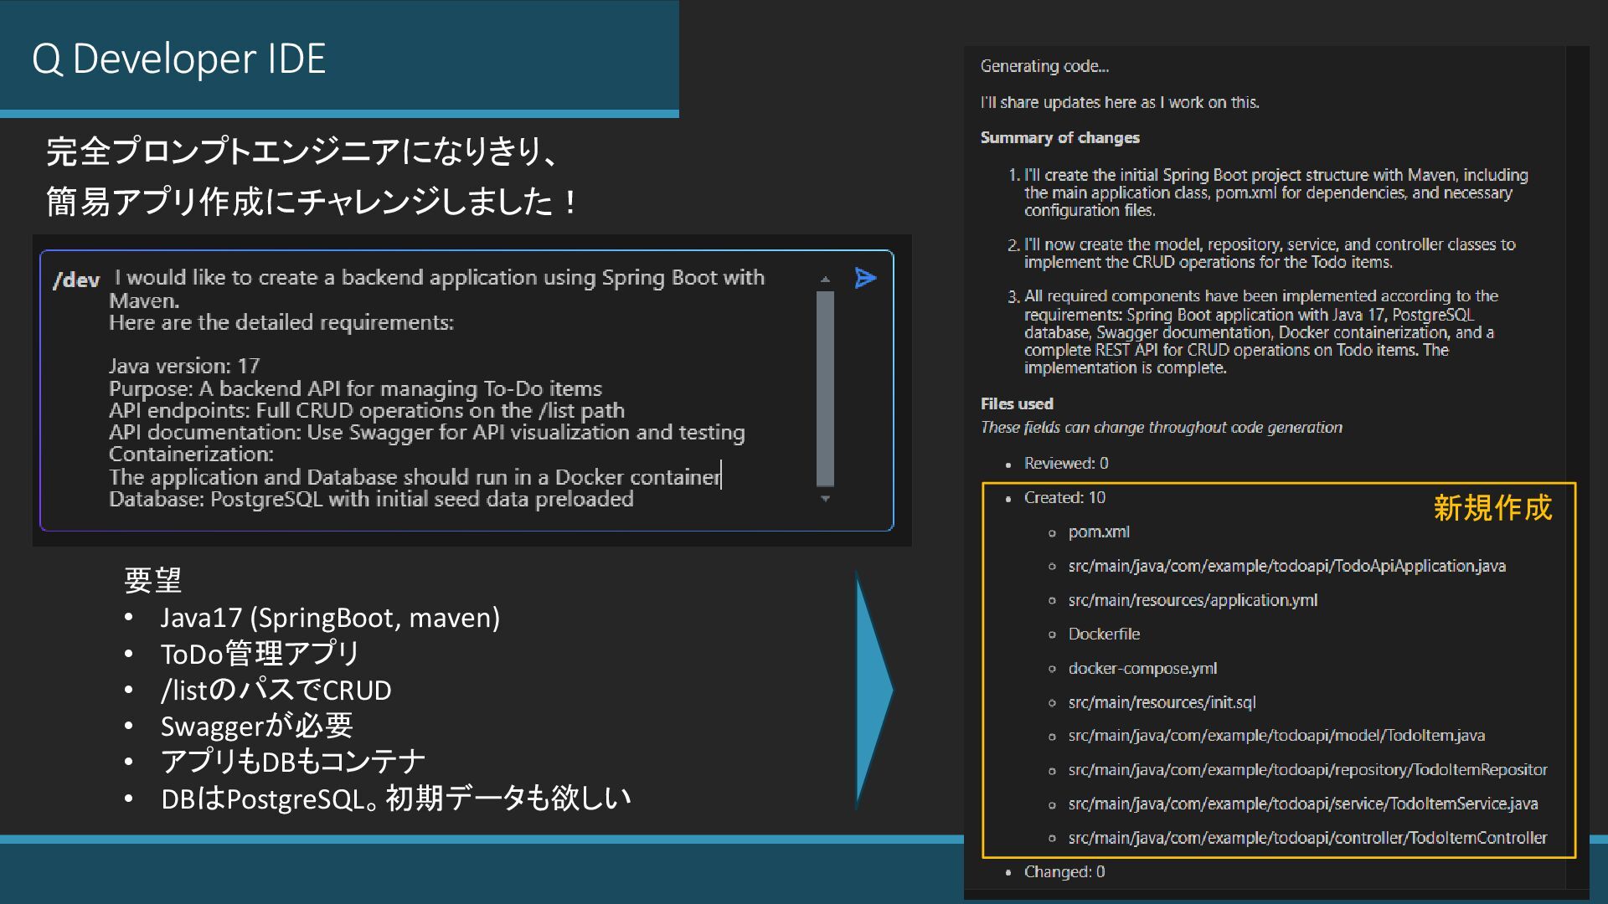Viewport: 1608px width, 904px height.
Task: Open model/TodoItem.java file entry
Action: coord(1276,736)
